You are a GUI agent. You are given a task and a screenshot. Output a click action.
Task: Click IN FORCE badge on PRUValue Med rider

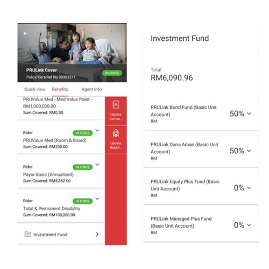click(x=82, y=133)
